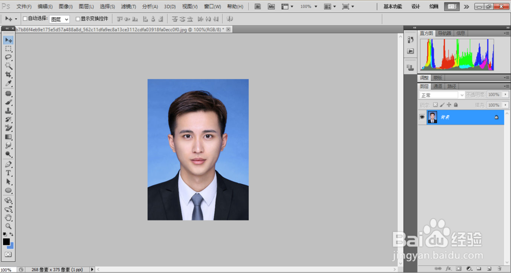Select the Brush tool
The width and height of the screenshot is (511, 273).
point(8,102)
